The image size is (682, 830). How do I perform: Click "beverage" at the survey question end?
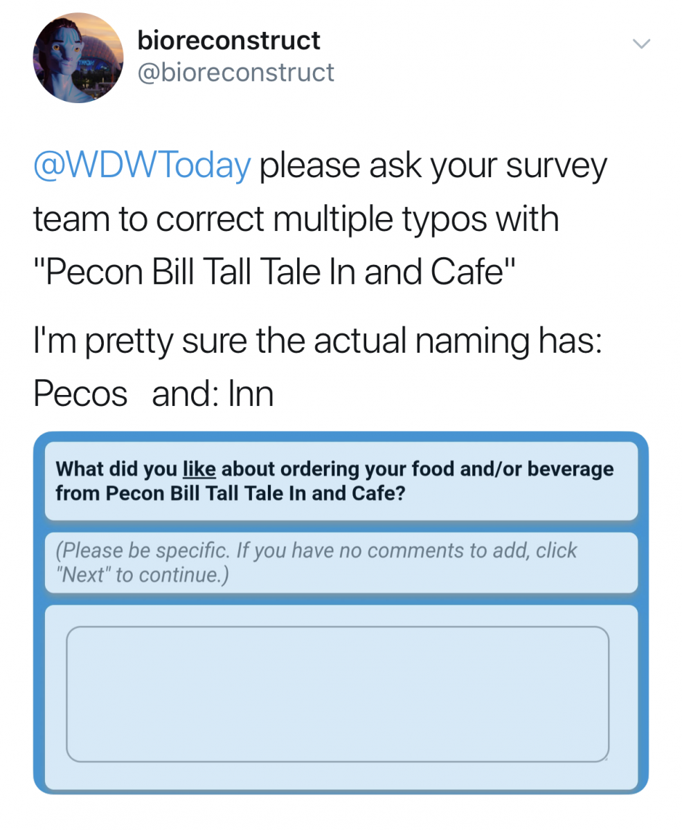tap(571, 470)
